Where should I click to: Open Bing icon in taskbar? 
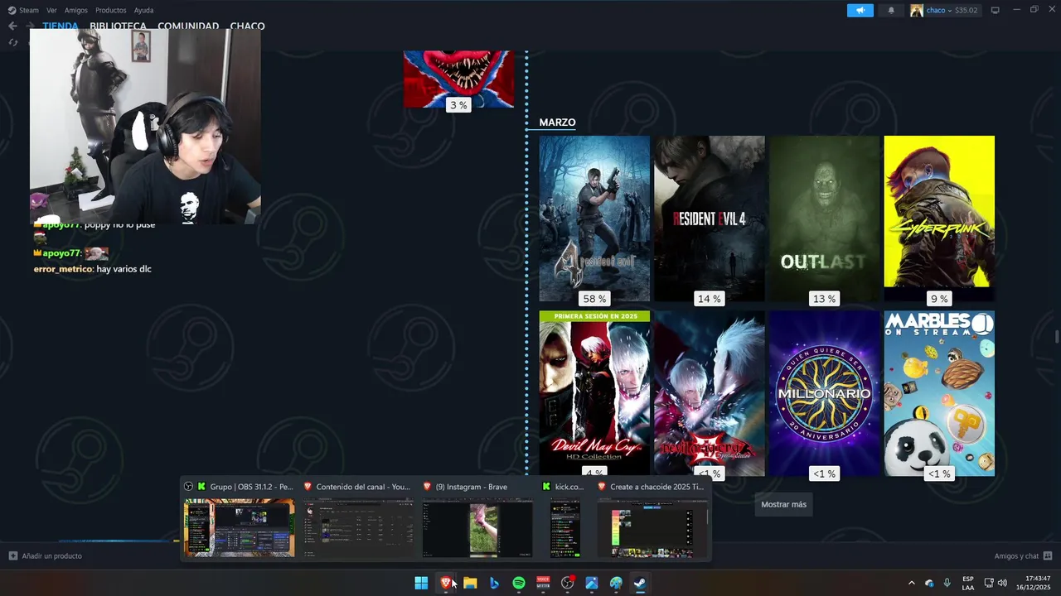pyautogui.click(x=494, y=583)
